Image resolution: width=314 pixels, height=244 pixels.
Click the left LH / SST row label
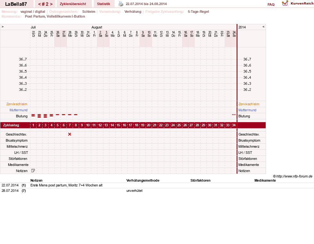point(21,153)
